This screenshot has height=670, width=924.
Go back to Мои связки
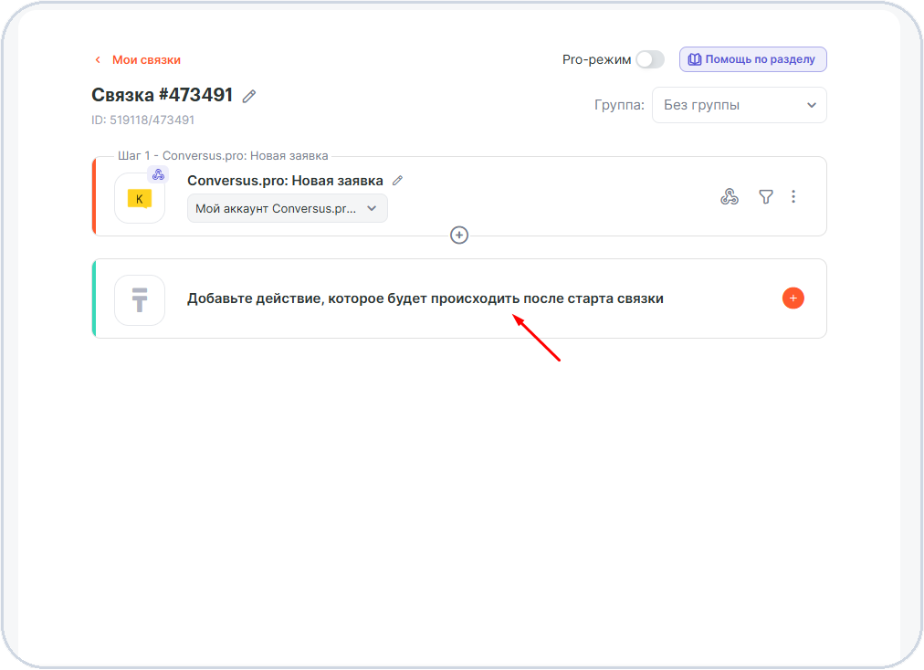pyautogui.click(x=146, y=60)
